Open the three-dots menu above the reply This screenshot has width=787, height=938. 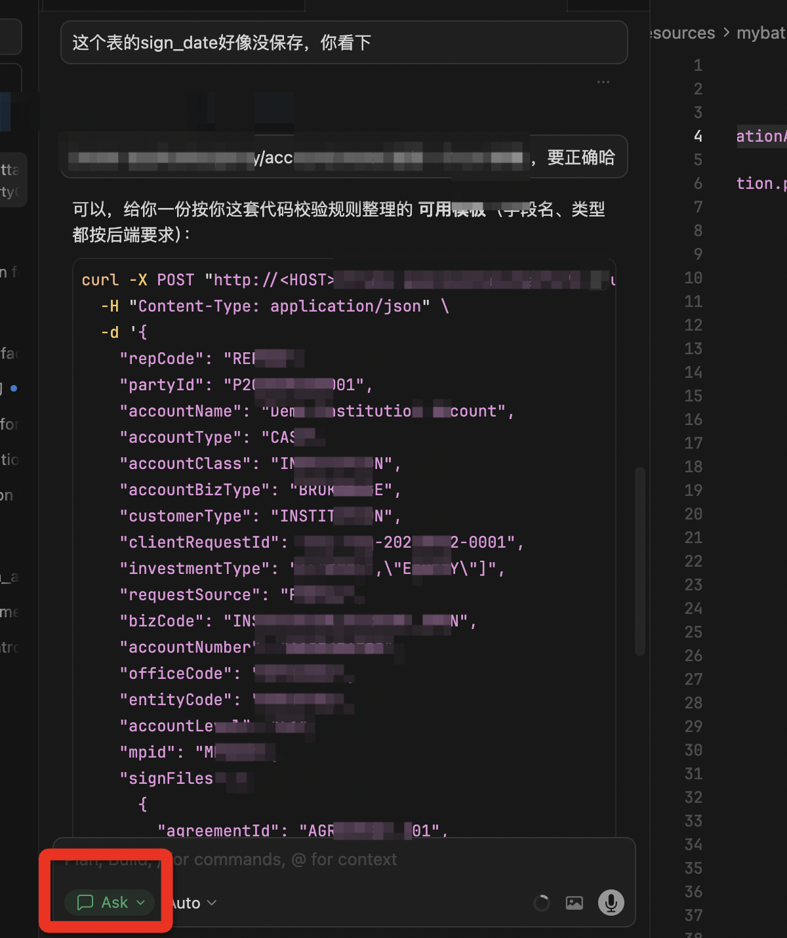[x=603, y=82]
